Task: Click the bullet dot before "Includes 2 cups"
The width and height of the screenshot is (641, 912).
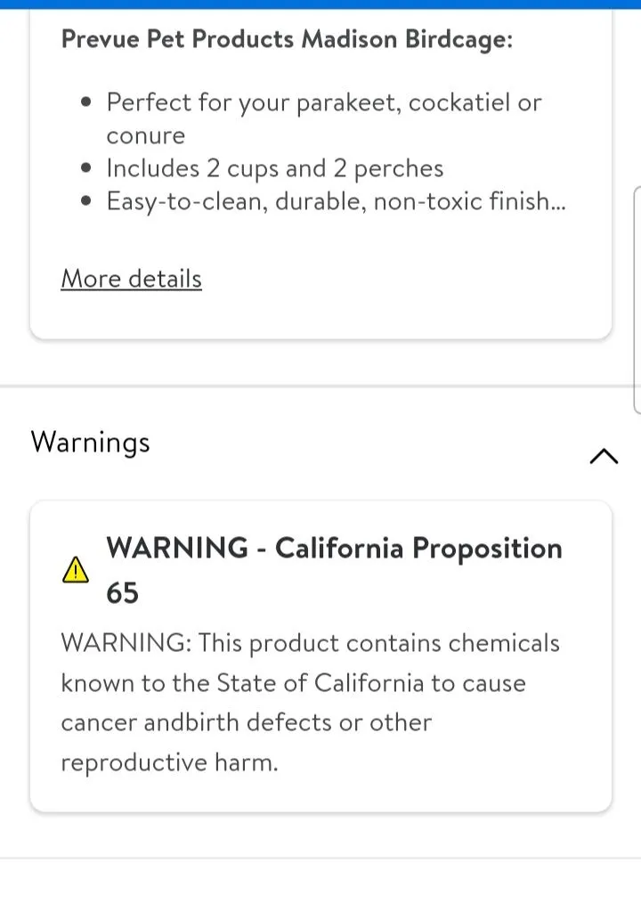Action: point(86,168)
